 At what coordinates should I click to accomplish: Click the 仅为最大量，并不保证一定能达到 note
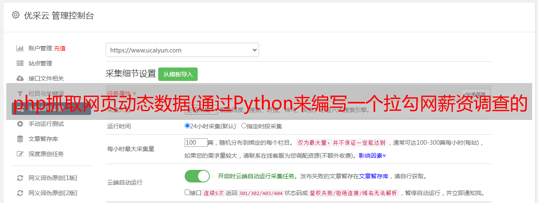(342, 143)
